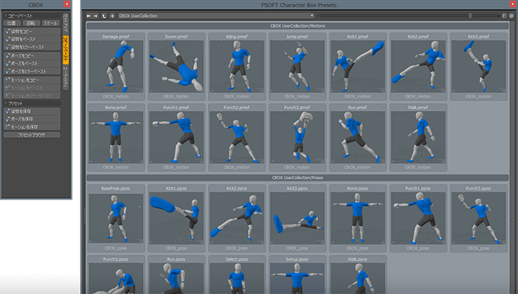
Task: Select the Punch2.pmof motion preset
Action: tap(237, 137)
